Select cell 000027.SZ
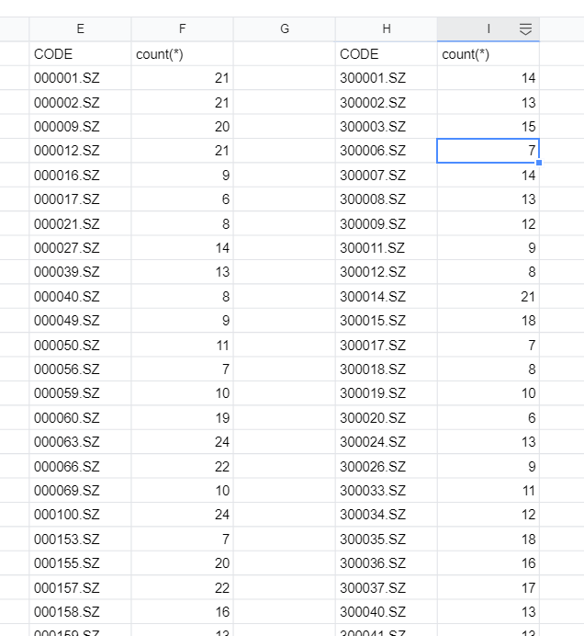This screenshot has width=584, height=636. pyautogui.click(x=80, y=248)
